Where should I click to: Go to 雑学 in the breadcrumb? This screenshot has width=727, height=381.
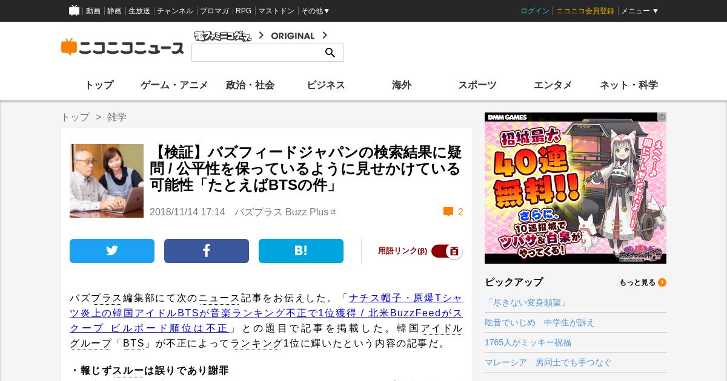click(117, 117)
